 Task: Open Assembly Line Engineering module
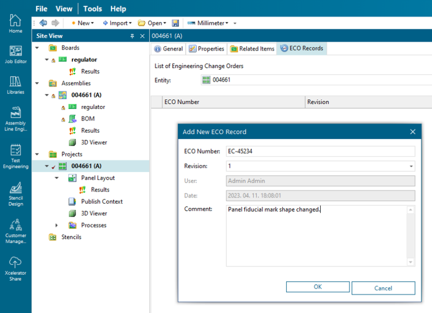15,118
